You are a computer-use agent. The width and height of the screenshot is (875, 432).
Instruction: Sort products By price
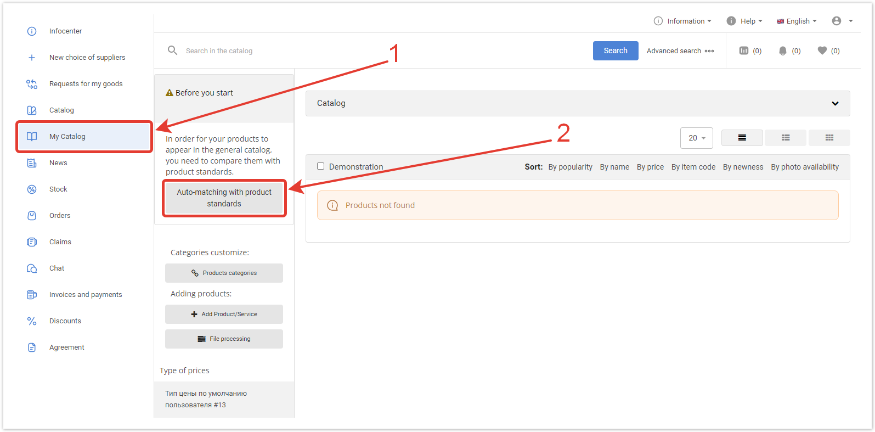(x=650, y=167)
